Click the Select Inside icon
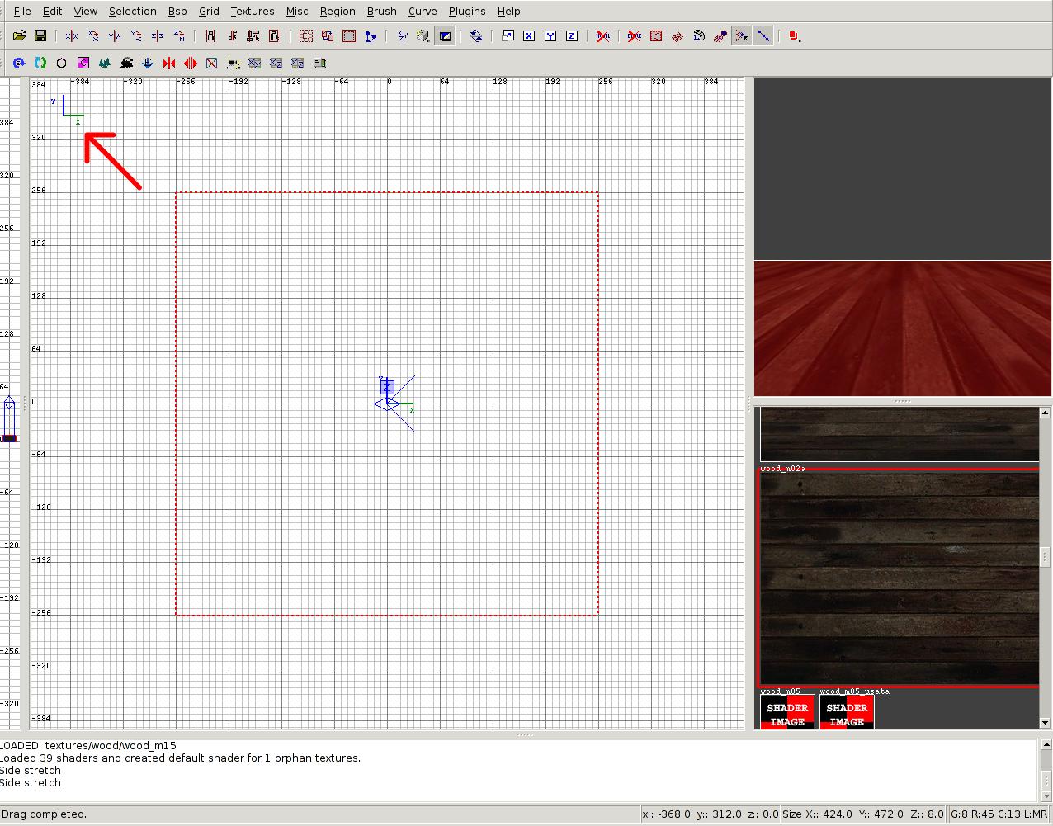 [x=275, y=36]
